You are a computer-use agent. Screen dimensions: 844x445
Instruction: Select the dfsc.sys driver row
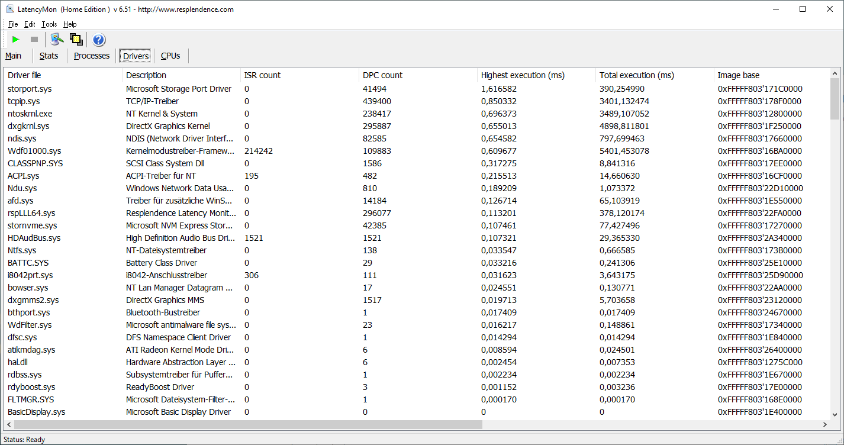[417, 337]
